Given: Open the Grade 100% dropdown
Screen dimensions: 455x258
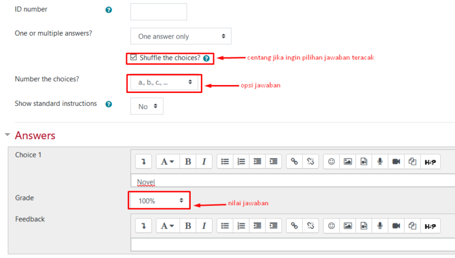Looking at the screenshot, I should tap(159, 201).
